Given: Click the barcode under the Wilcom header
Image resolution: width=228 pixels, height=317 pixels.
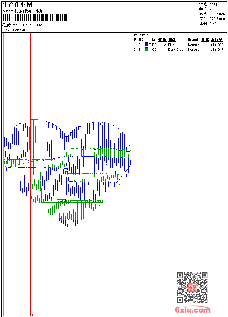Looking at the screenshot, I should pyautogui.click(x=34, y=17).
